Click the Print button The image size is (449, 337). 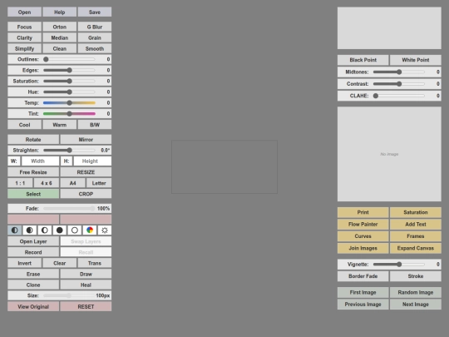tap(363, 212)
